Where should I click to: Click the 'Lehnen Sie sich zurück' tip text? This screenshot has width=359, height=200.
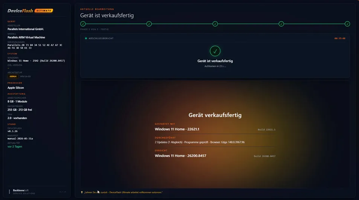point(123,192)
